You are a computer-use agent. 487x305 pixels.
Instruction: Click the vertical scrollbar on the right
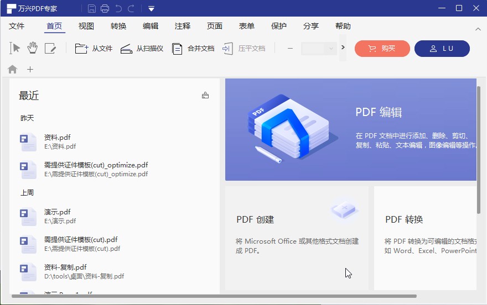(x=479, y=150)
